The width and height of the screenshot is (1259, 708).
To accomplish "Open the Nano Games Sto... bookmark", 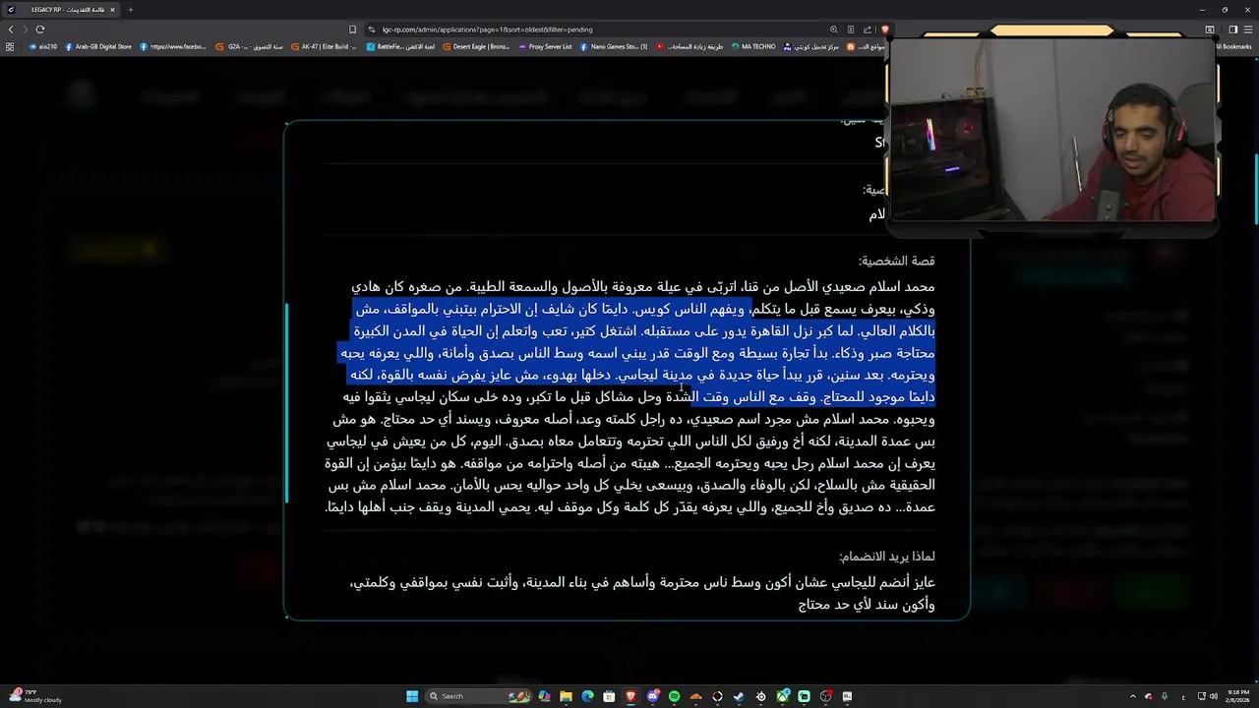I will click(614, 46).
